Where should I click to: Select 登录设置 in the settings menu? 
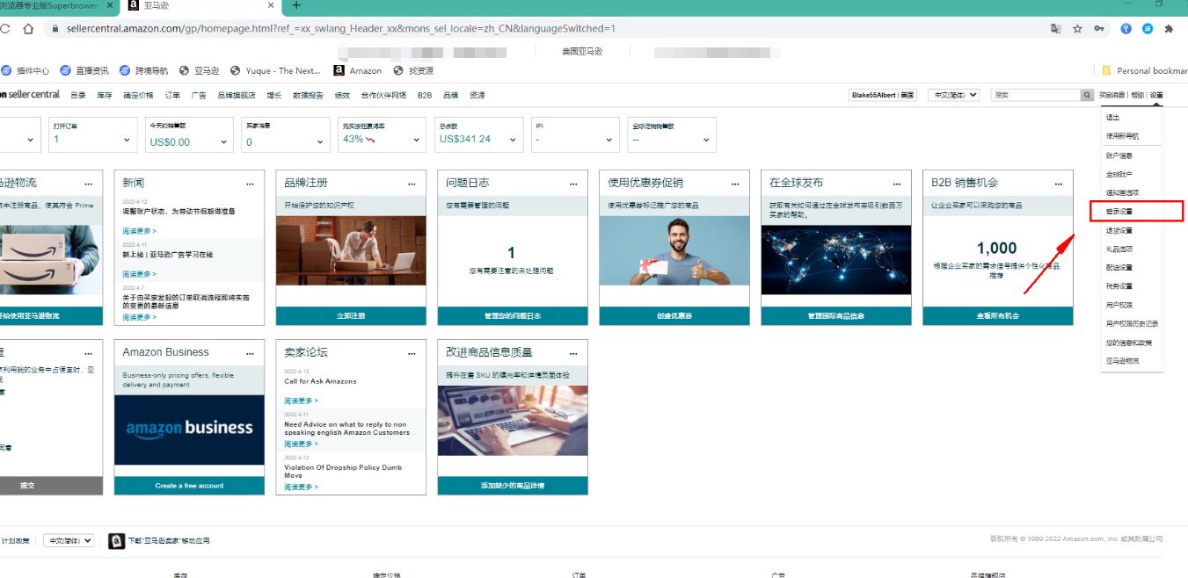tap(1119, 211)
